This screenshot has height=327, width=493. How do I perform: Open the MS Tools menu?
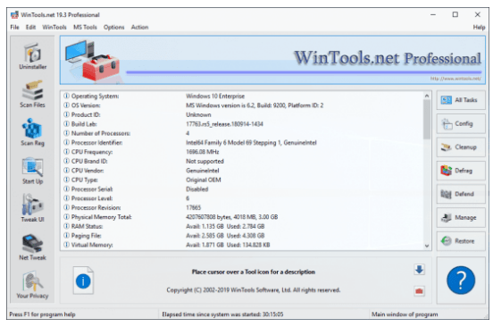(x=85, y=27)
